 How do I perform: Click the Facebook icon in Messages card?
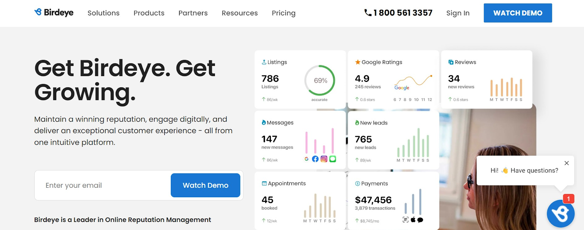pyautogui.click(x=315, y=159)
